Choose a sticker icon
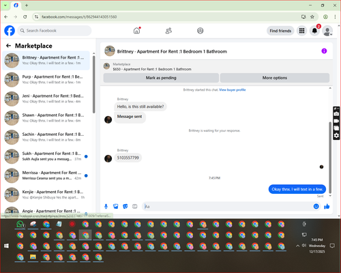 pyautogui.click(x=125, y=206)
